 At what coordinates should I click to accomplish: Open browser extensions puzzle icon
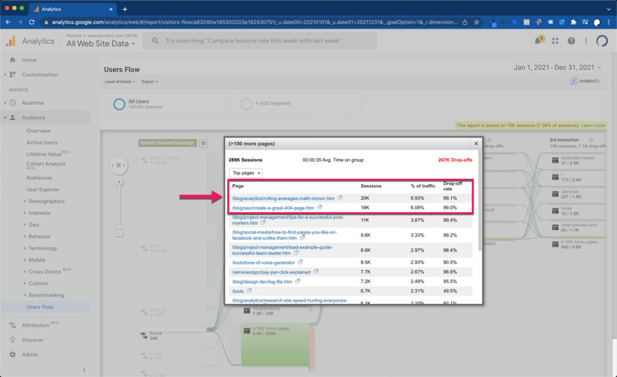click(x=574, y=22)
